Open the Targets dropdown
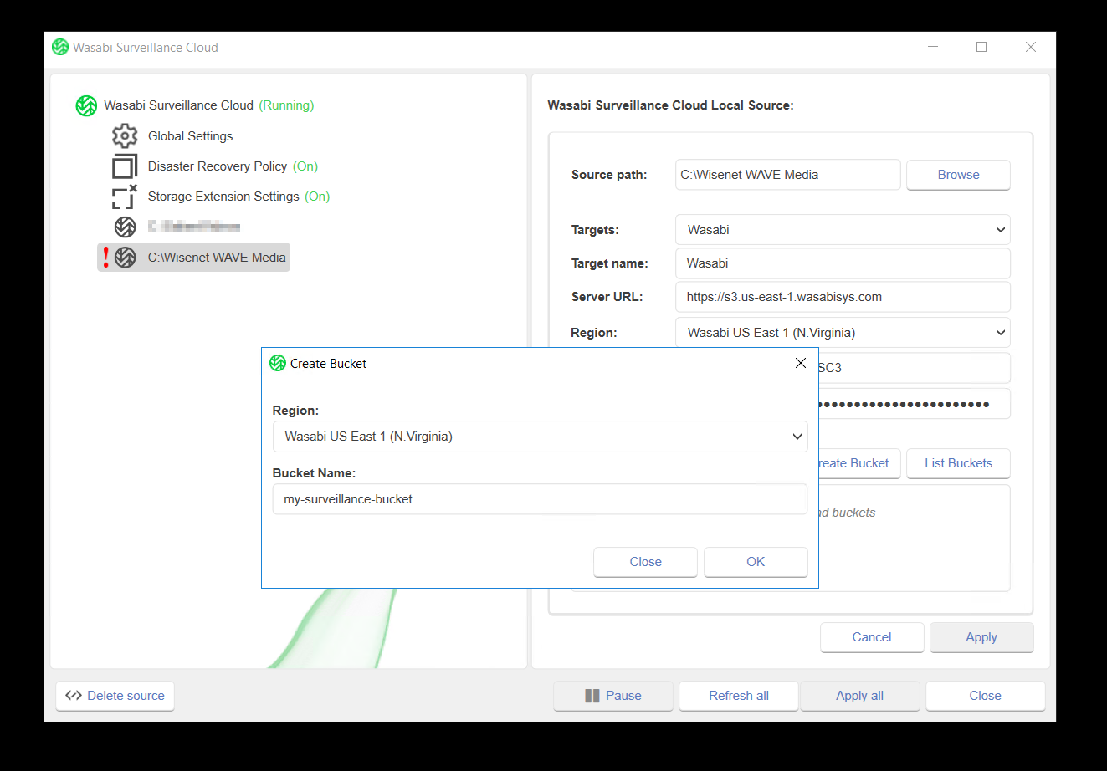1107x771 pixels. click(843, 230)
